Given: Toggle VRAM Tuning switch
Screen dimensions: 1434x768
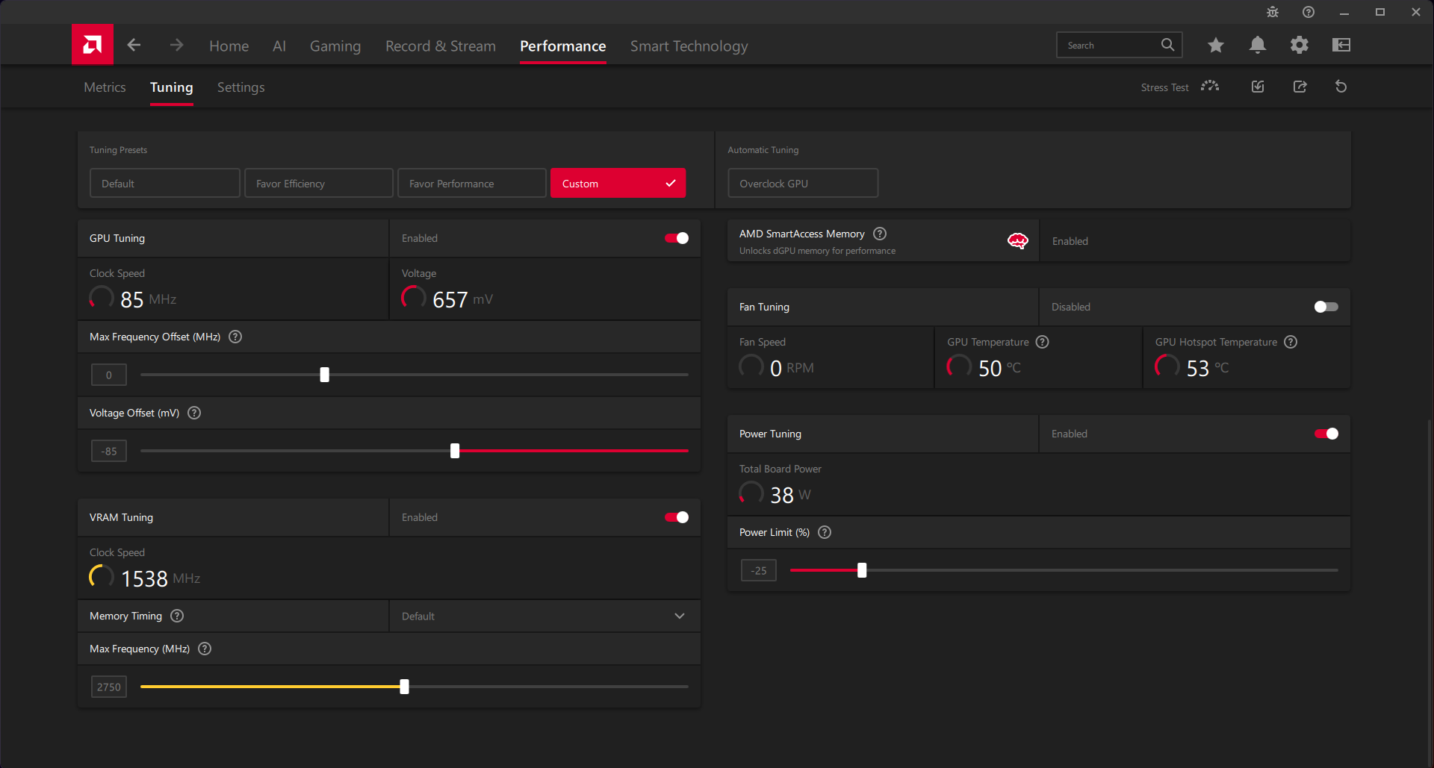Looking at the screenshot, I should click(677, 517).
